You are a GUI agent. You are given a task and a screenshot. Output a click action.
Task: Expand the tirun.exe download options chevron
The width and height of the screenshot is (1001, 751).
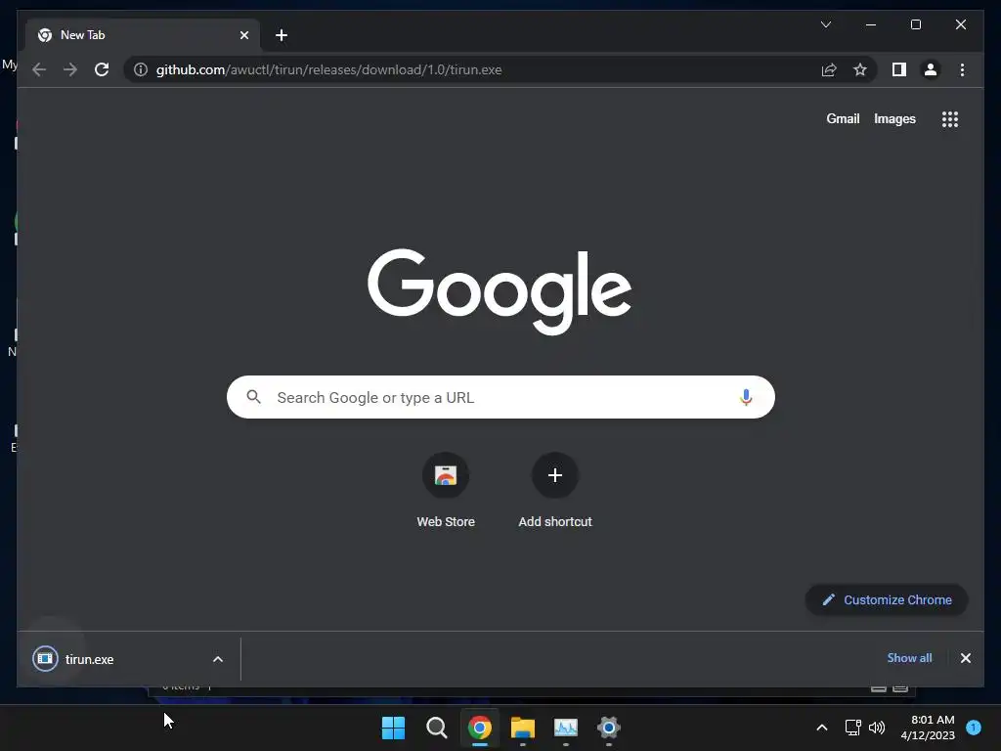pyautogui.click(x=218, y=659)
